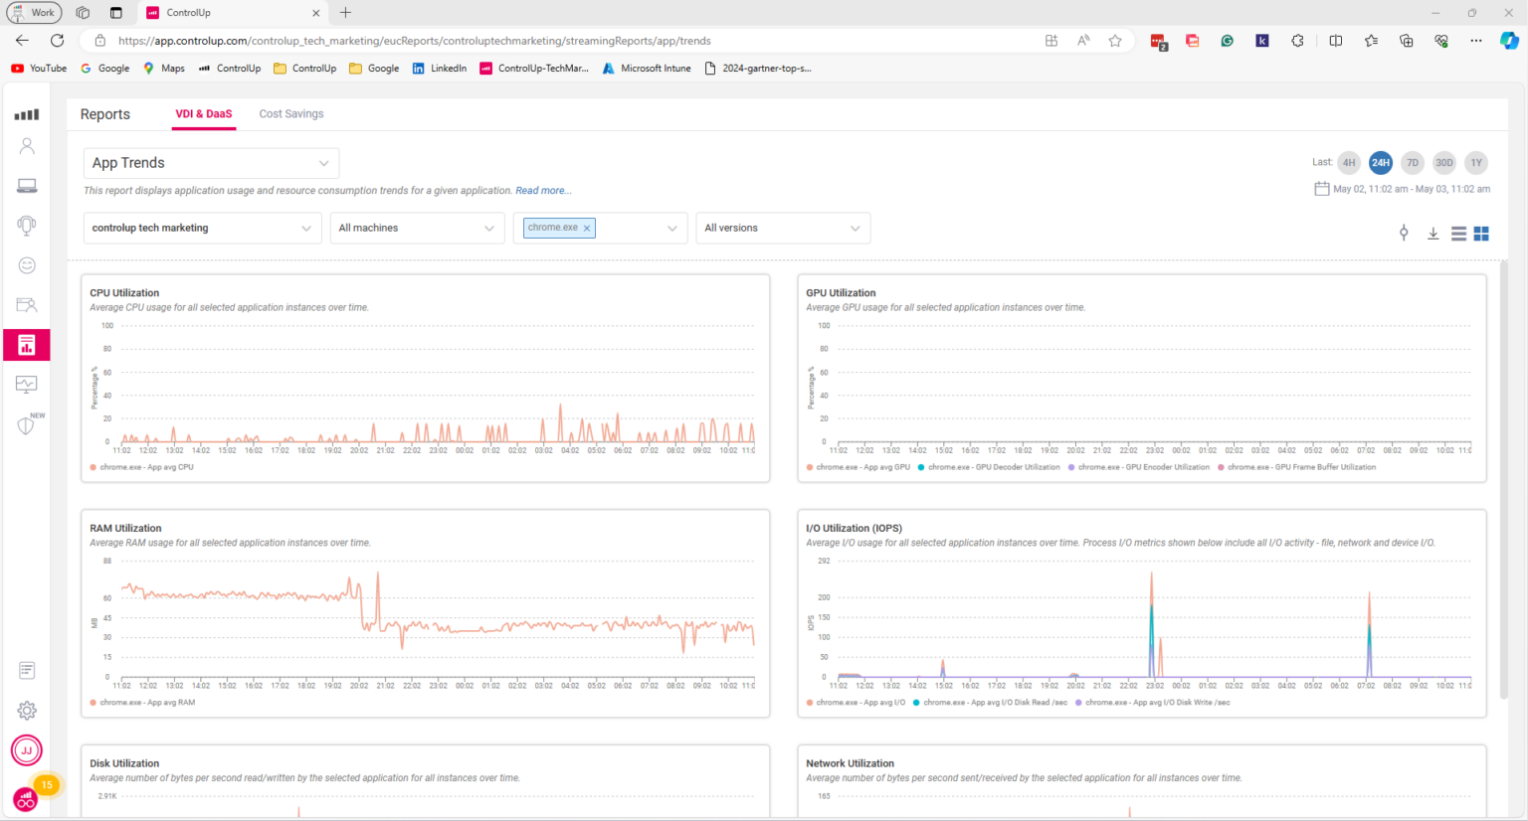The image size is (1528, 821).
Task: Switch to the Cost Savings tab
Action: (290, 113)
